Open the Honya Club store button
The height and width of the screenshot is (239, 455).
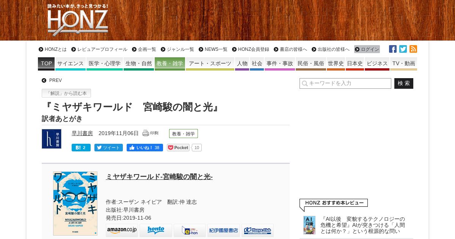257,230
